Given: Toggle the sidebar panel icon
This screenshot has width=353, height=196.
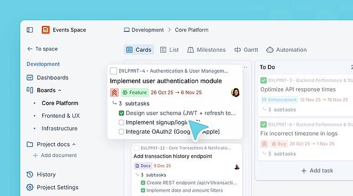Looking at the screenshot, I should pyautogui.click(x=30, y=30).
